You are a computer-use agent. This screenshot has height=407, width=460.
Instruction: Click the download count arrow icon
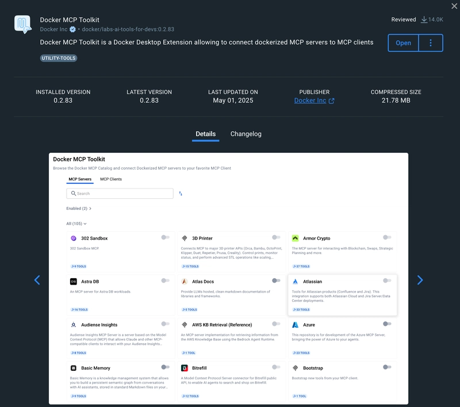click(x=424, y=20)
